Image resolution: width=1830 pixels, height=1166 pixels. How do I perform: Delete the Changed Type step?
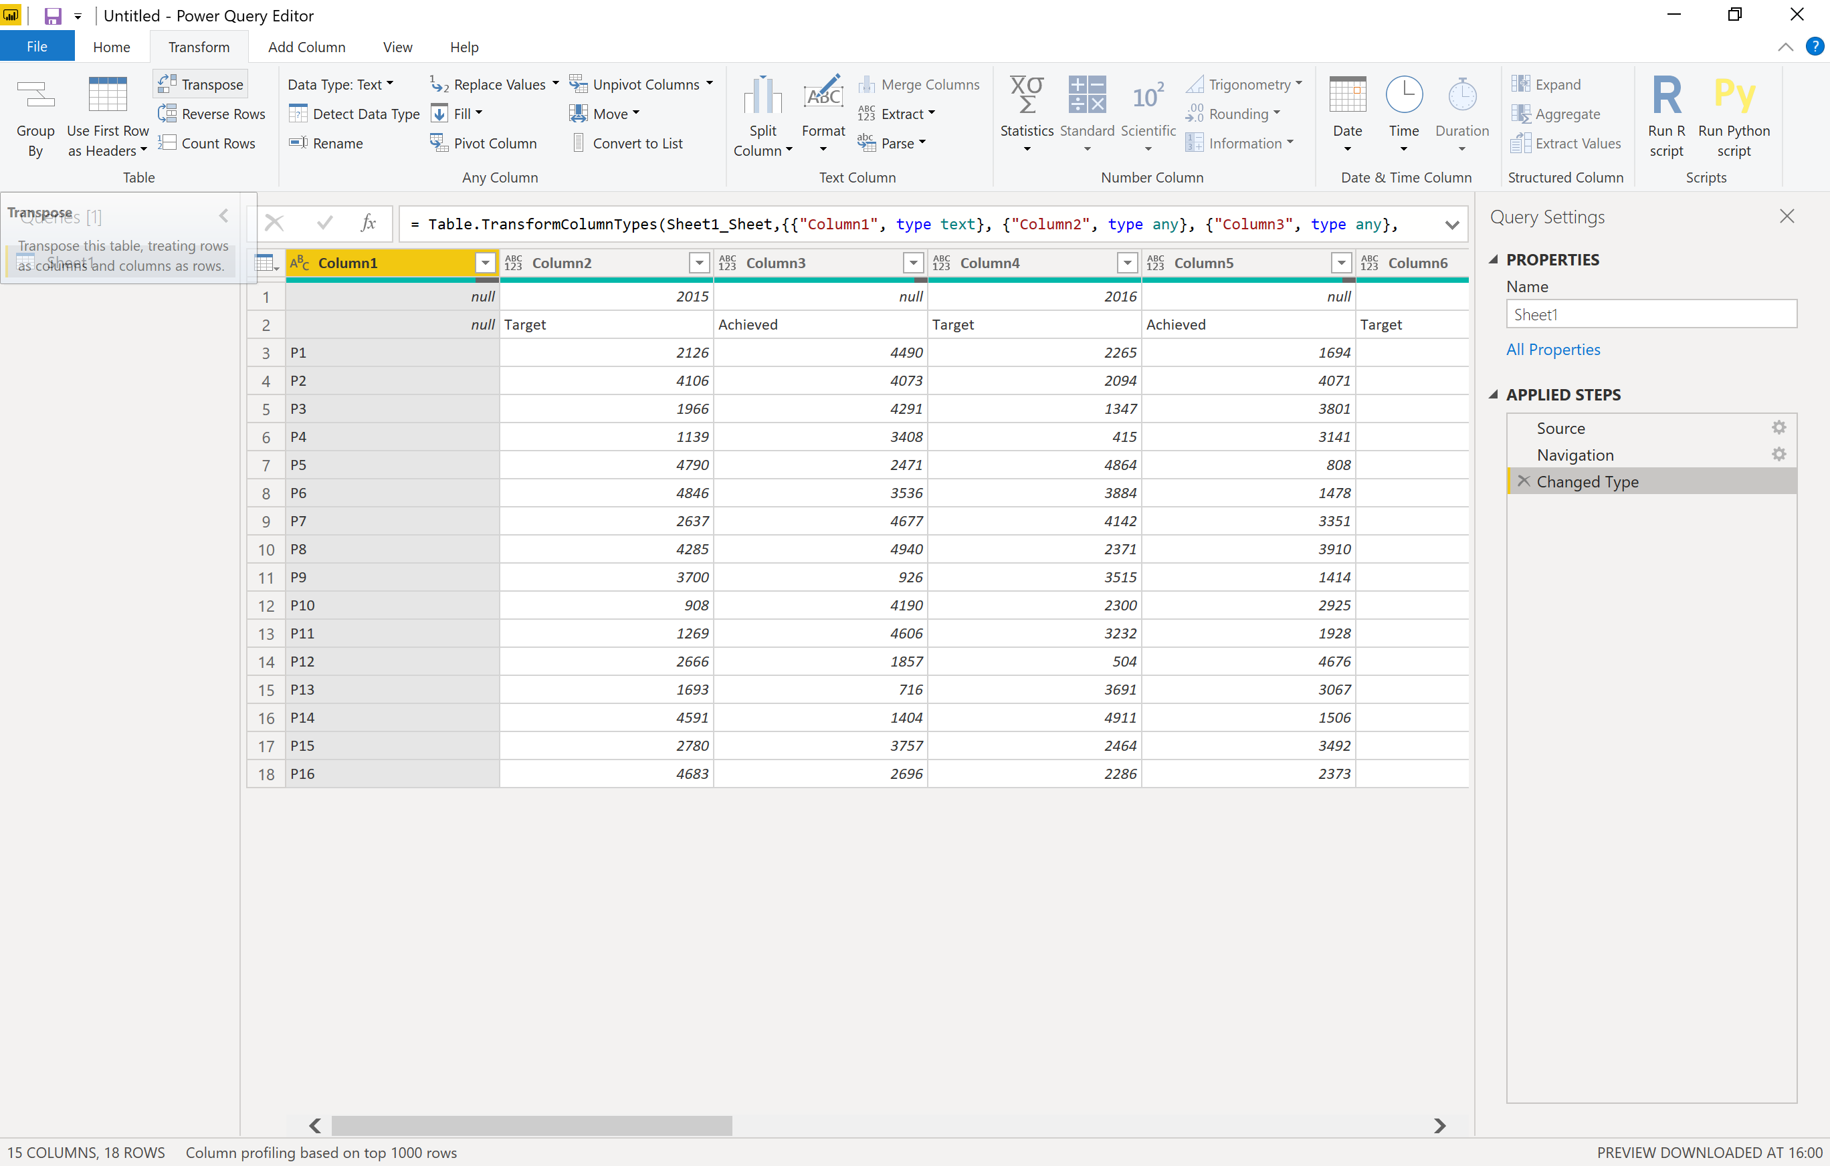click(1523, 481)
